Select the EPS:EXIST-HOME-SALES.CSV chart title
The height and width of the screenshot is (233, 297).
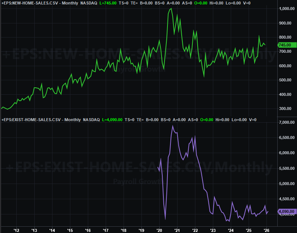pyautogui.click(x=31, y=120)
